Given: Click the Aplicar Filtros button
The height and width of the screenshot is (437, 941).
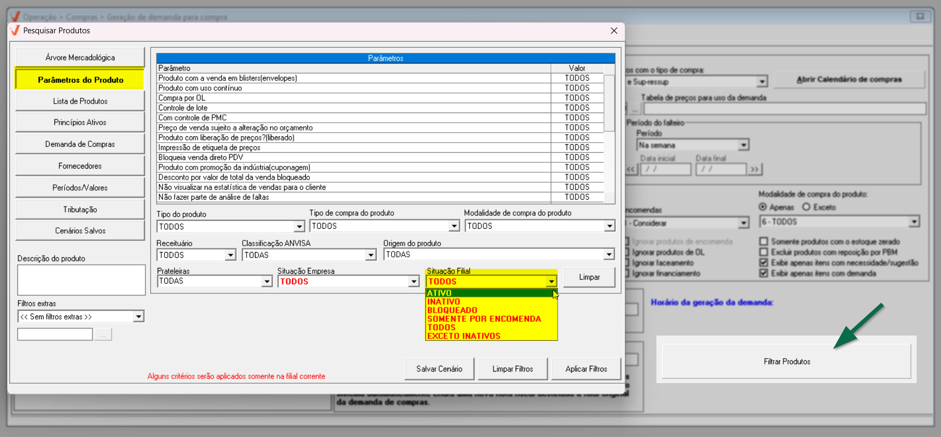Looking at the screenshot, I should click(586, 369).
